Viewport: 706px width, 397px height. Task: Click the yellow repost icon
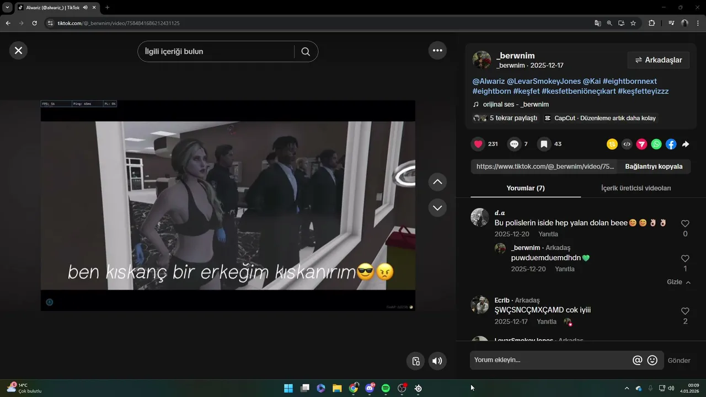pyautogui.click(x=612, y=144)
